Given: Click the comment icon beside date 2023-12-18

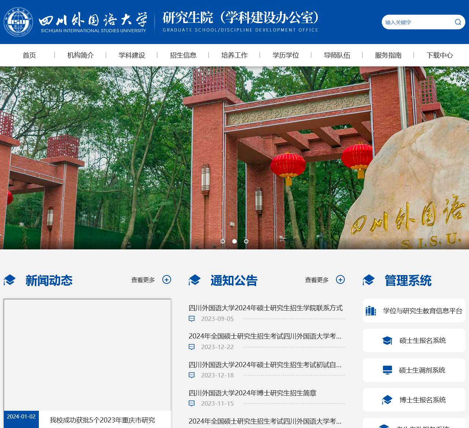Looking at the screenshot, I should click(192, 375).
